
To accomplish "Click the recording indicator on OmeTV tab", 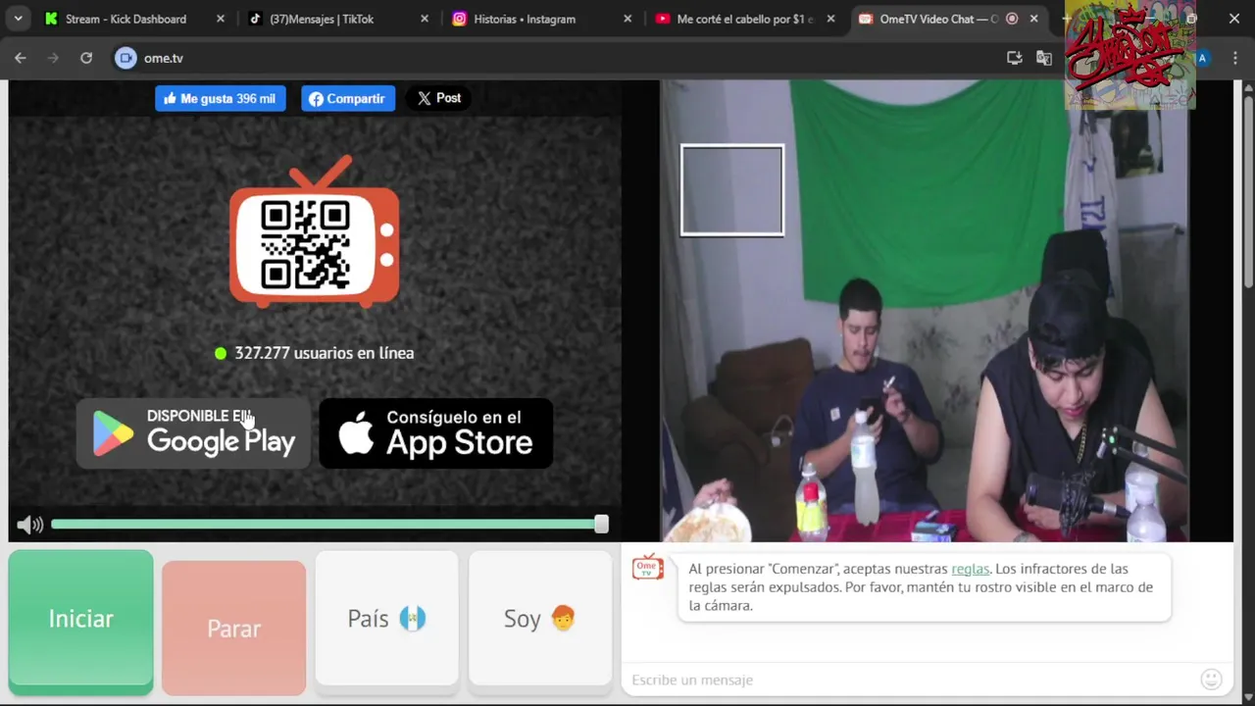I will pyautogui.click(x=1012, y=19).
